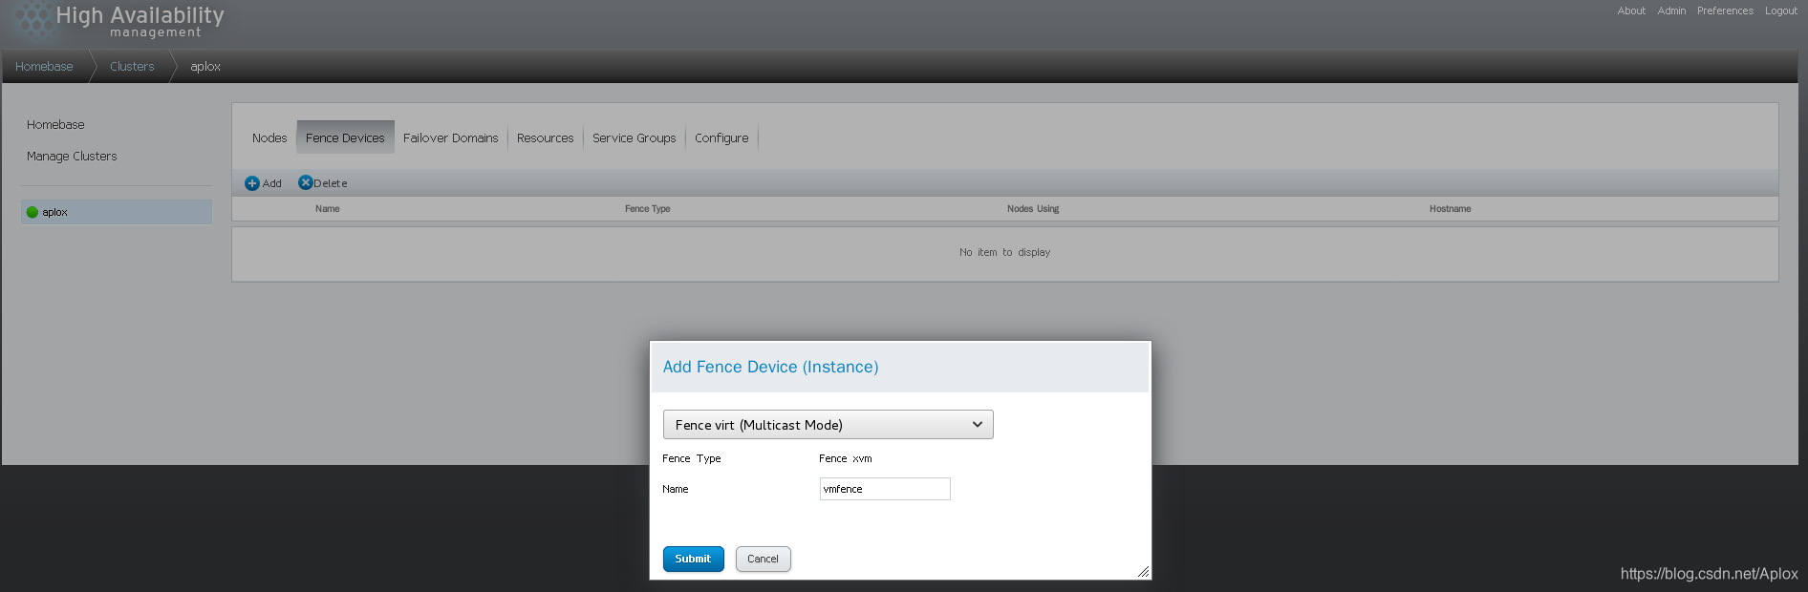Open the Service Groups tab
This screenshot has width=1808, height=592.
click(634, 138)
